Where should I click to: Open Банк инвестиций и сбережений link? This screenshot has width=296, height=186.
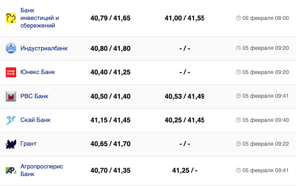(x=39, y=18)
